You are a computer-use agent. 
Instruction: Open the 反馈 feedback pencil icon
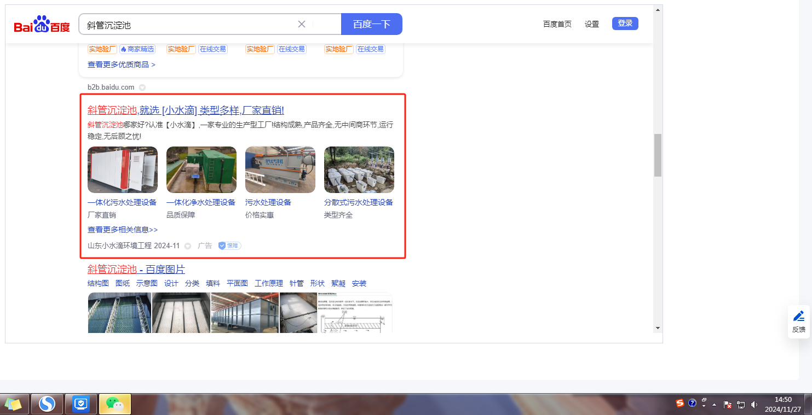coord(799,316)
